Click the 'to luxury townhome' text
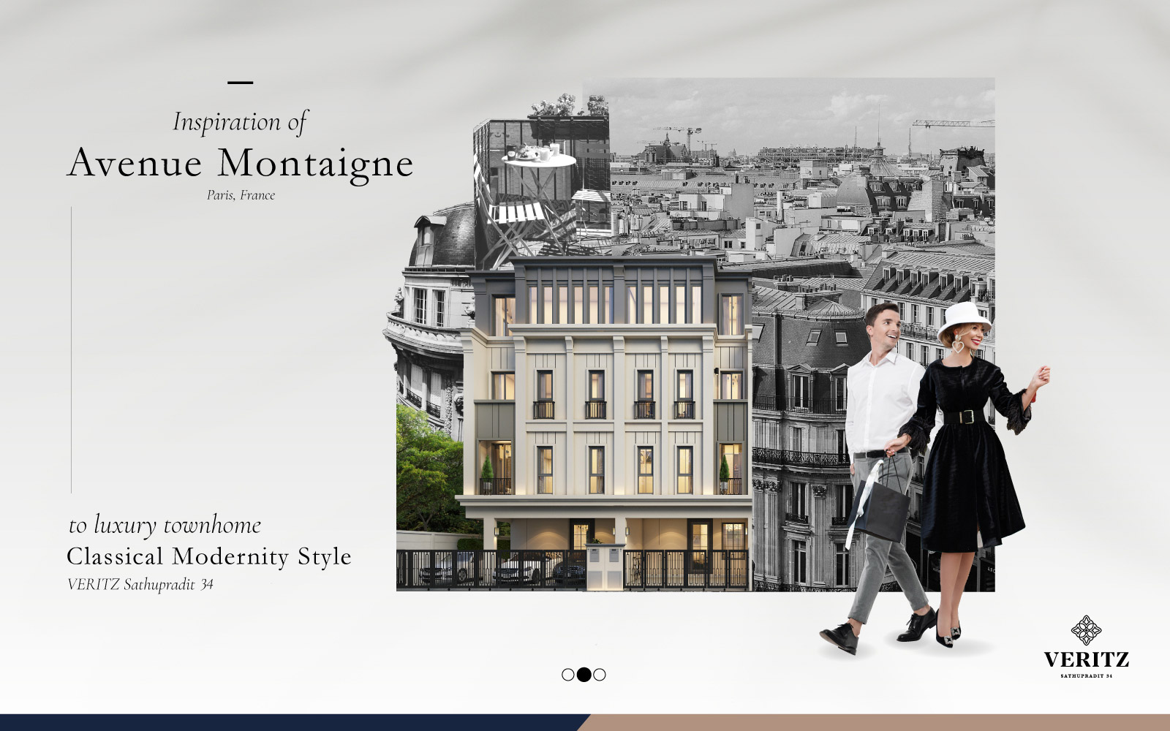Screen dimensions: 1170x731 pyautogui.click(x=165, y=526)
